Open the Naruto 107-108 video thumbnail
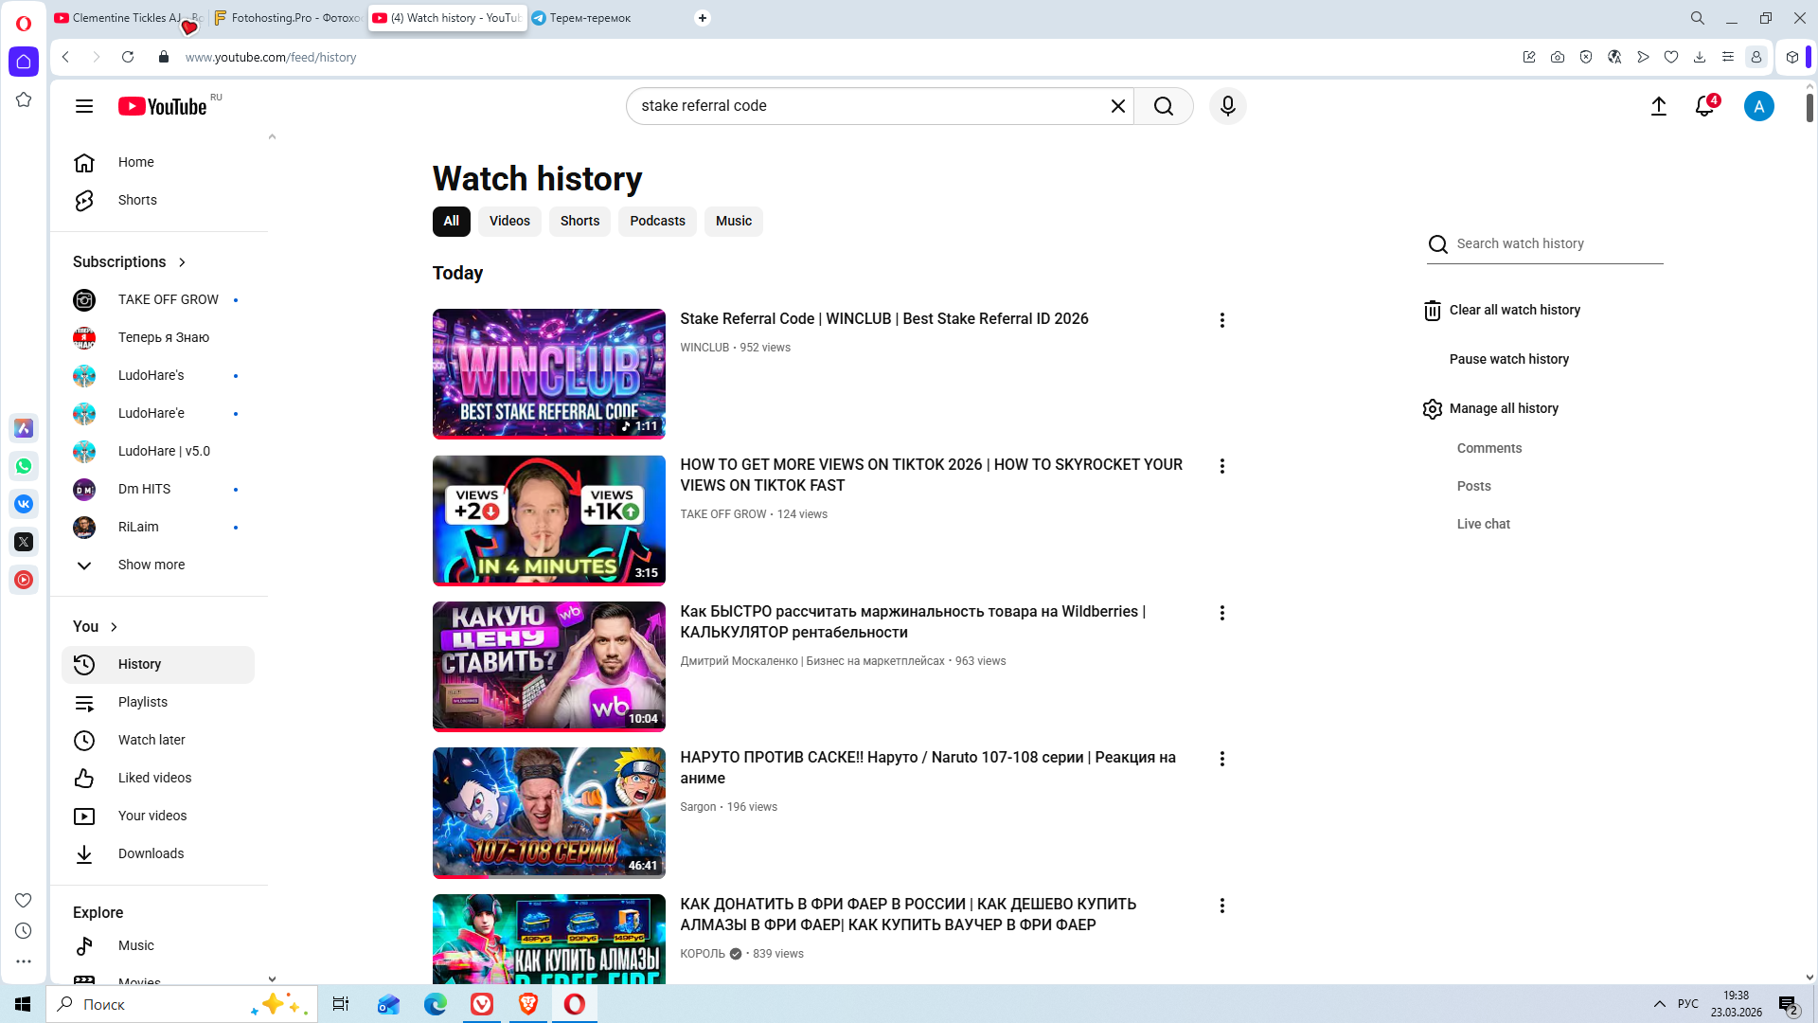 pos(548,813)
